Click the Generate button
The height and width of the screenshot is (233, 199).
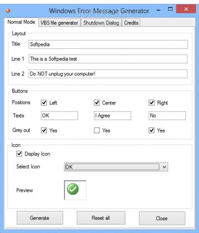pyautogui.click(x=40, y=218)
